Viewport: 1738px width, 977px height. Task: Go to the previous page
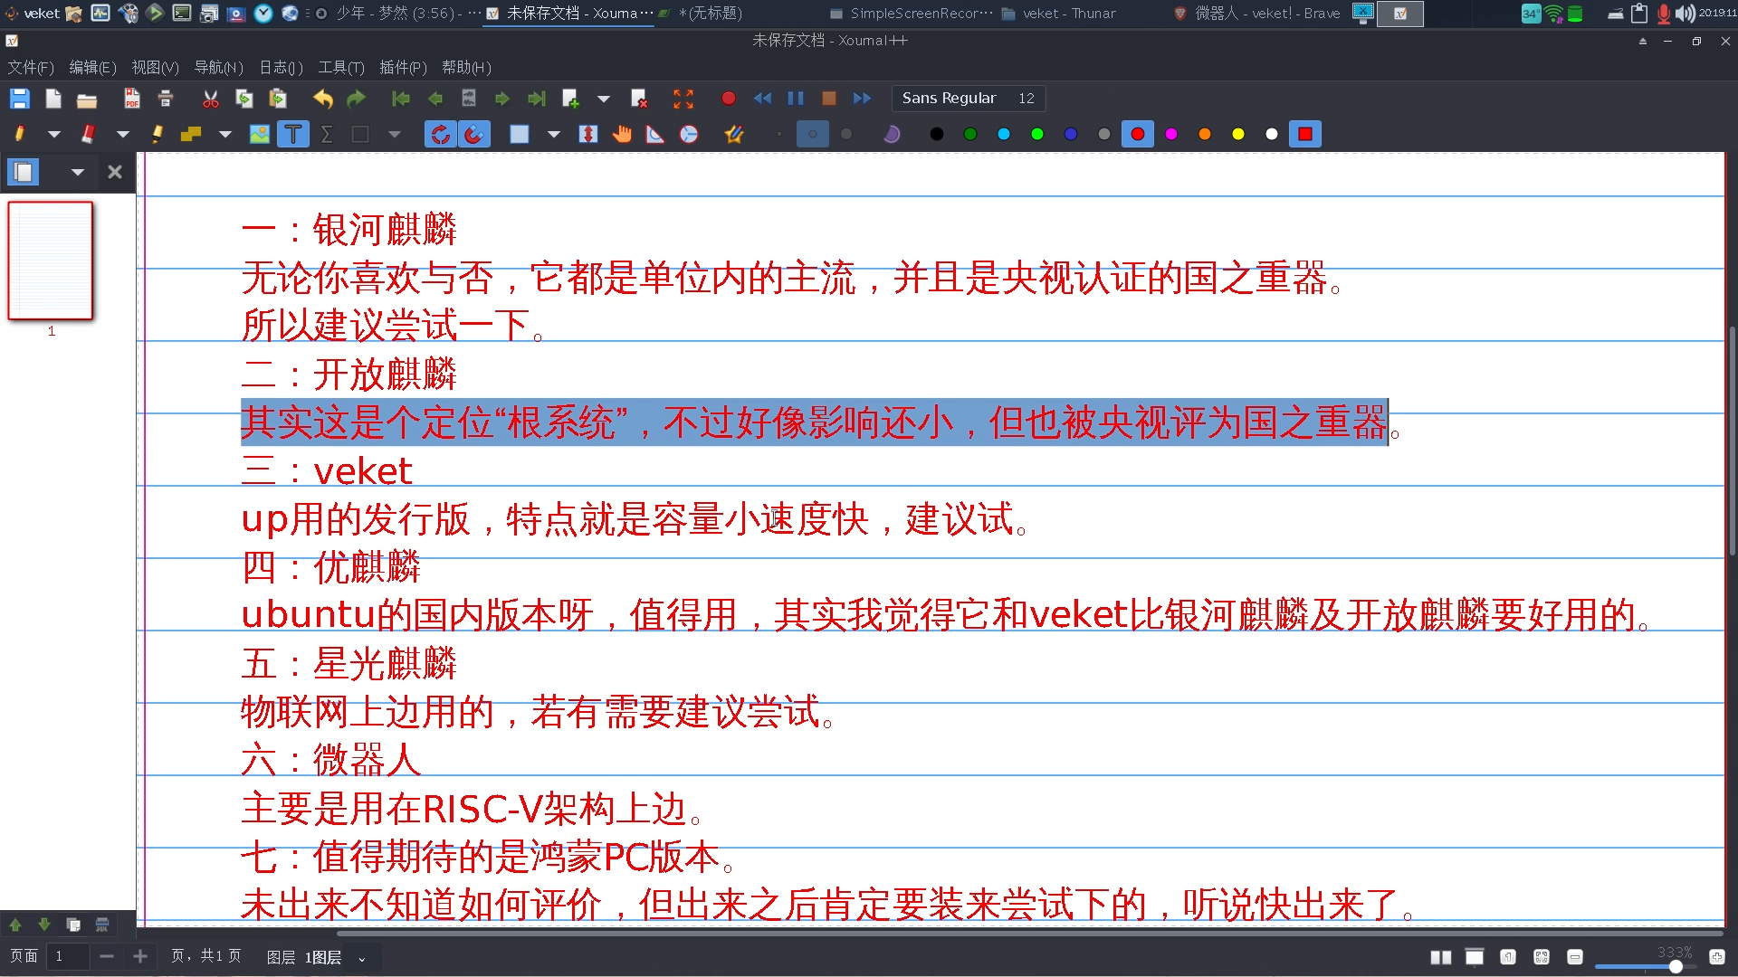click(435, 99)
